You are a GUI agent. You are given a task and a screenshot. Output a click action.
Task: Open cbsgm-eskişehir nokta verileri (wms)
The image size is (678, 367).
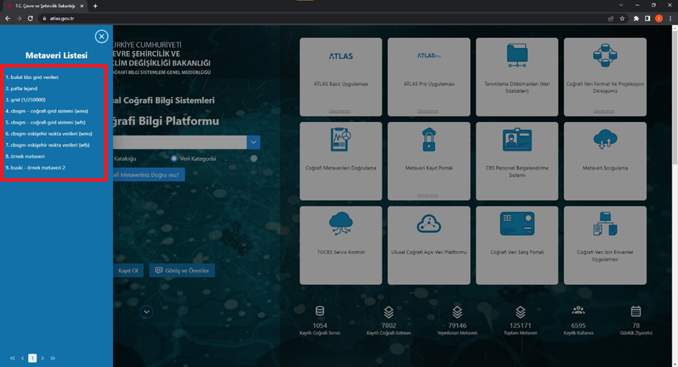[49, 134]
